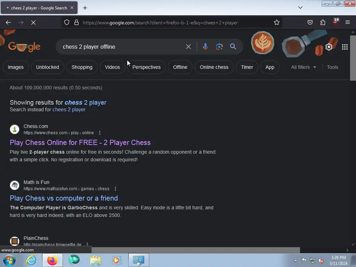Open Windows Explorer folder from taskbar
Image resolution: width=356 pixels, height=267 pixels.
[x=96, y=260]
